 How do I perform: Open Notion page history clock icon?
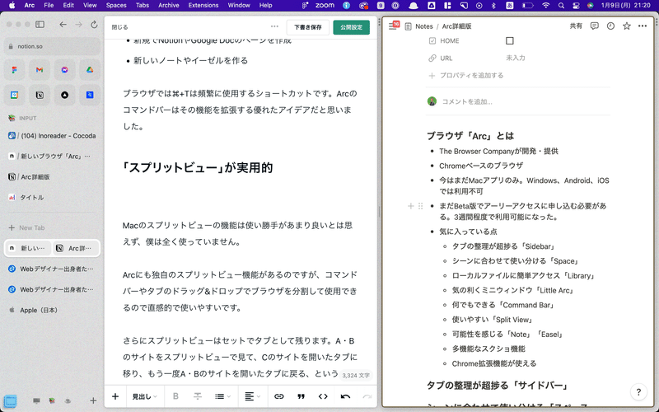[x=610, y=26]
